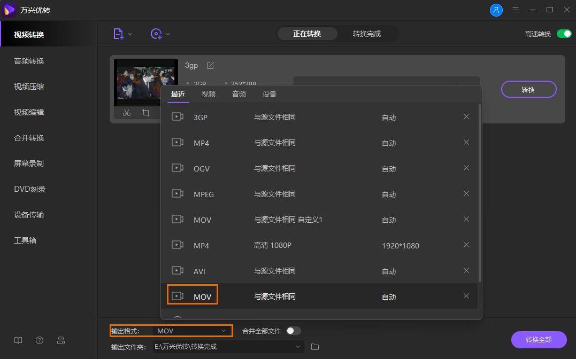This screenshot has height=359, width=576.
Task: Open help via the question mark icon
Action: (39, 340)
